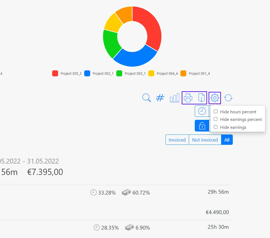
Task: Click Project 003_1 green legend item
Action: tap(131, 73)
